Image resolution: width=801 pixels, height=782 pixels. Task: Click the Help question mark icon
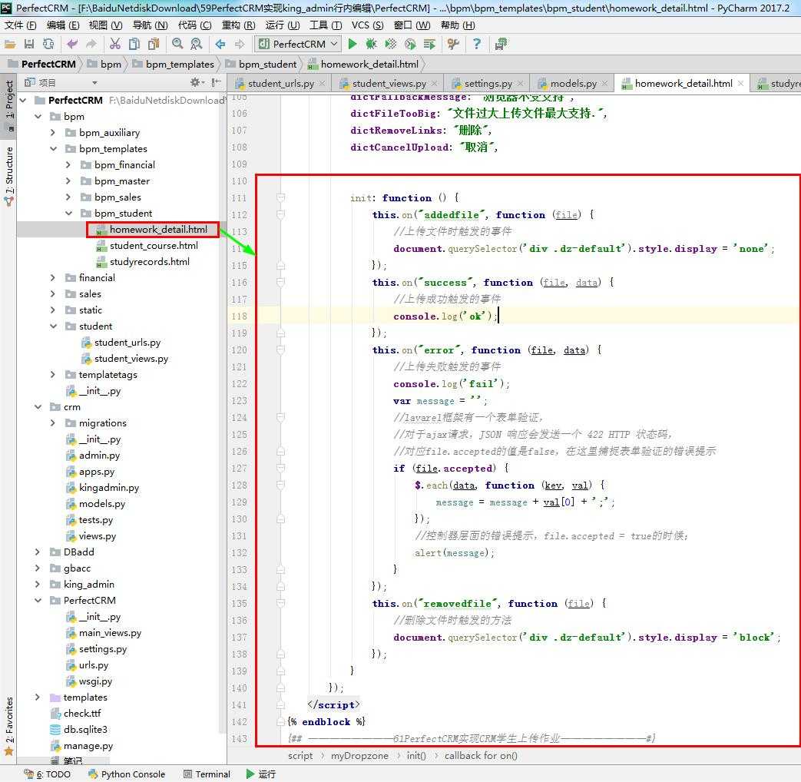[x=477, y=45]
